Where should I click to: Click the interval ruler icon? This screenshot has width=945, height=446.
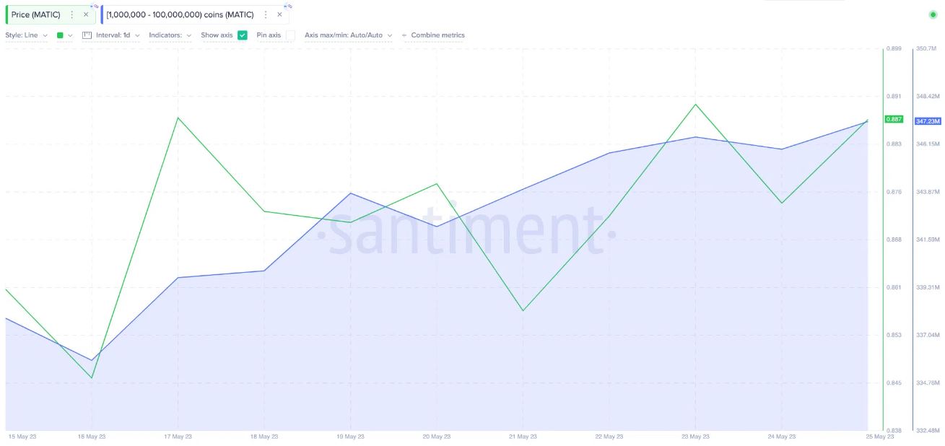(87, 35)
